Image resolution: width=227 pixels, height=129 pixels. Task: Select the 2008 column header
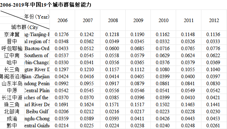pyautogui.click(x=113, y=20)
